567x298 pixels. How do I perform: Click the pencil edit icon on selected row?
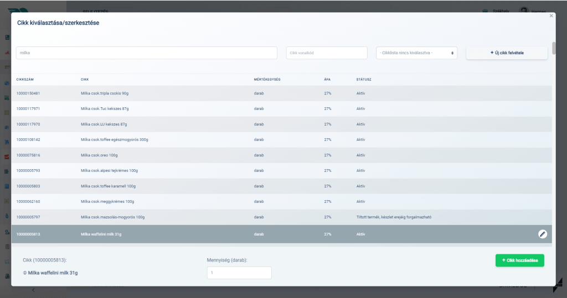(x=542, y=234)
